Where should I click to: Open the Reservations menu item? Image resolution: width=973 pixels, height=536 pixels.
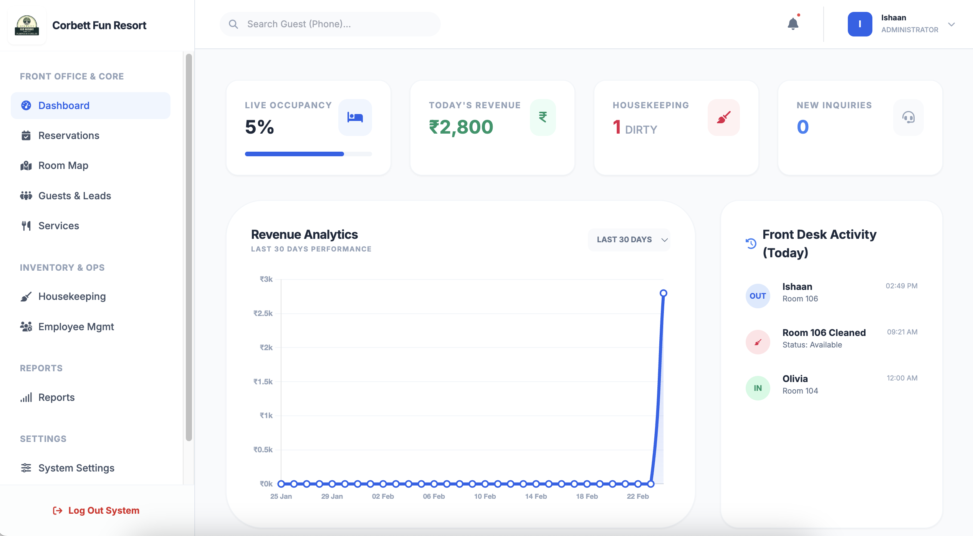pyautogui.click(x=69, y=136)
